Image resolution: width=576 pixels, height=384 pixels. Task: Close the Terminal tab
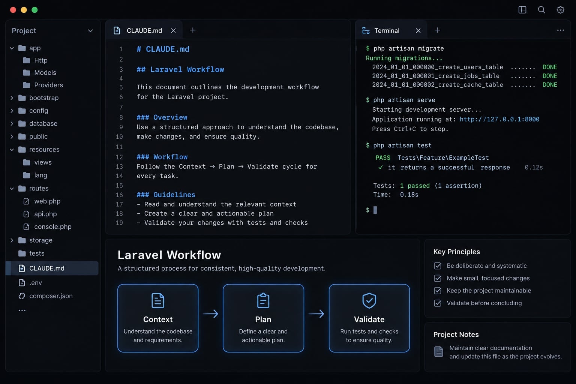tap(418, 31)
